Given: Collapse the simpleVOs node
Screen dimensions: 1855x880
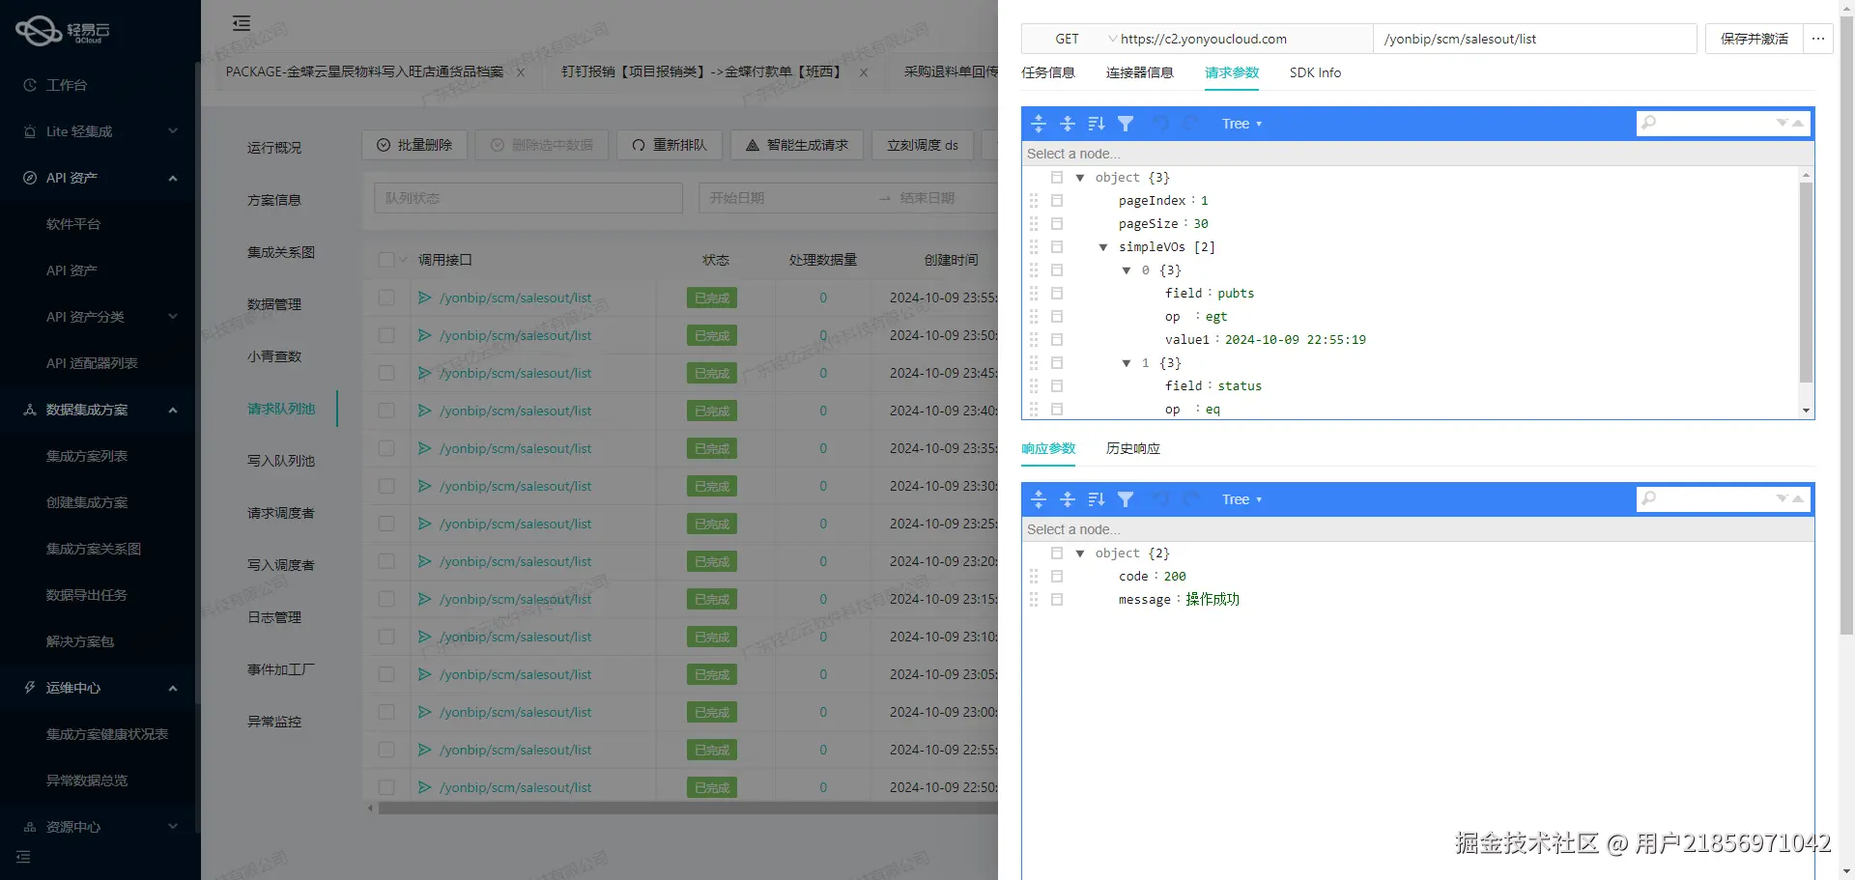Looking at the screenshot, I should point(1103,247).
